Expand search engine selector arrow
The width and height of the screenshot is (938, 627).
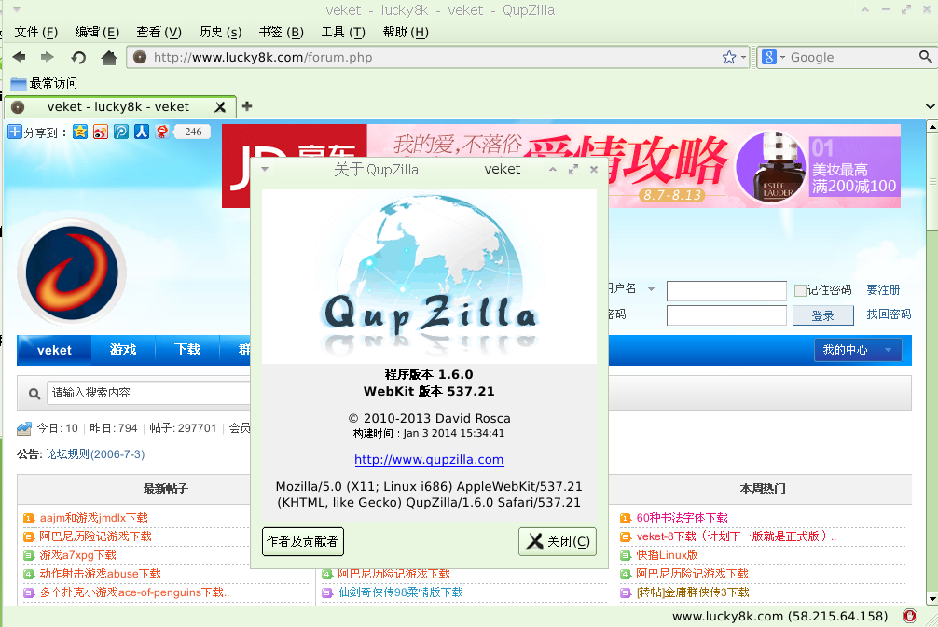782,58
